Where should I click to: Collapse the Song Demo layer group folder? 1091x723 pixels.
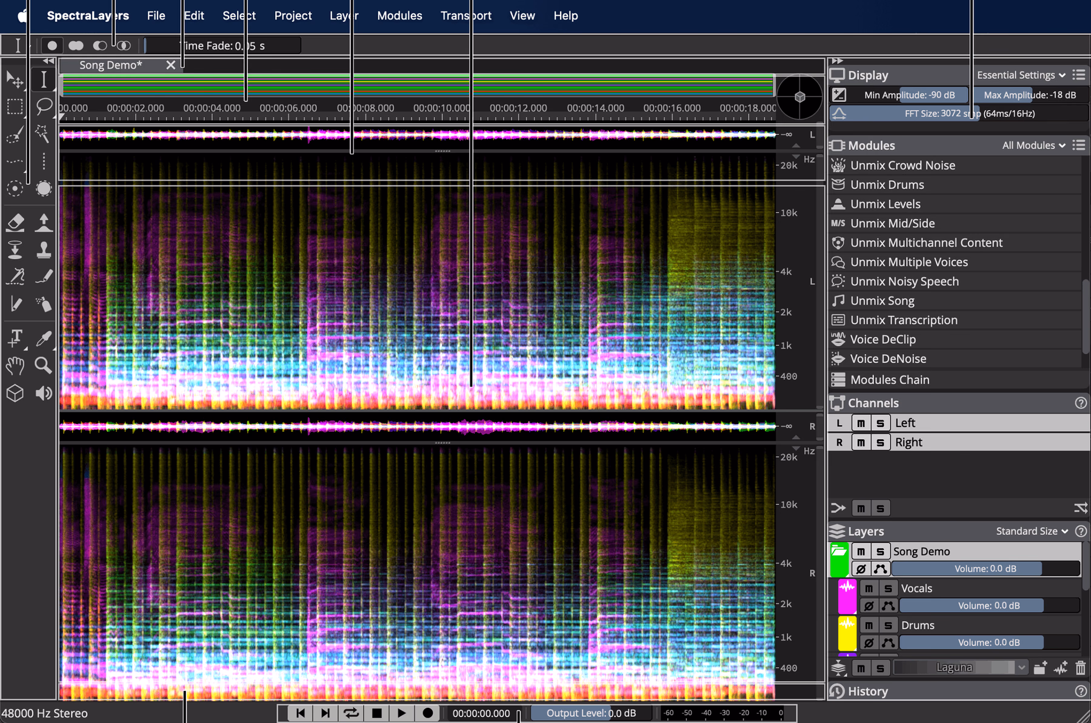click(839, 551)
